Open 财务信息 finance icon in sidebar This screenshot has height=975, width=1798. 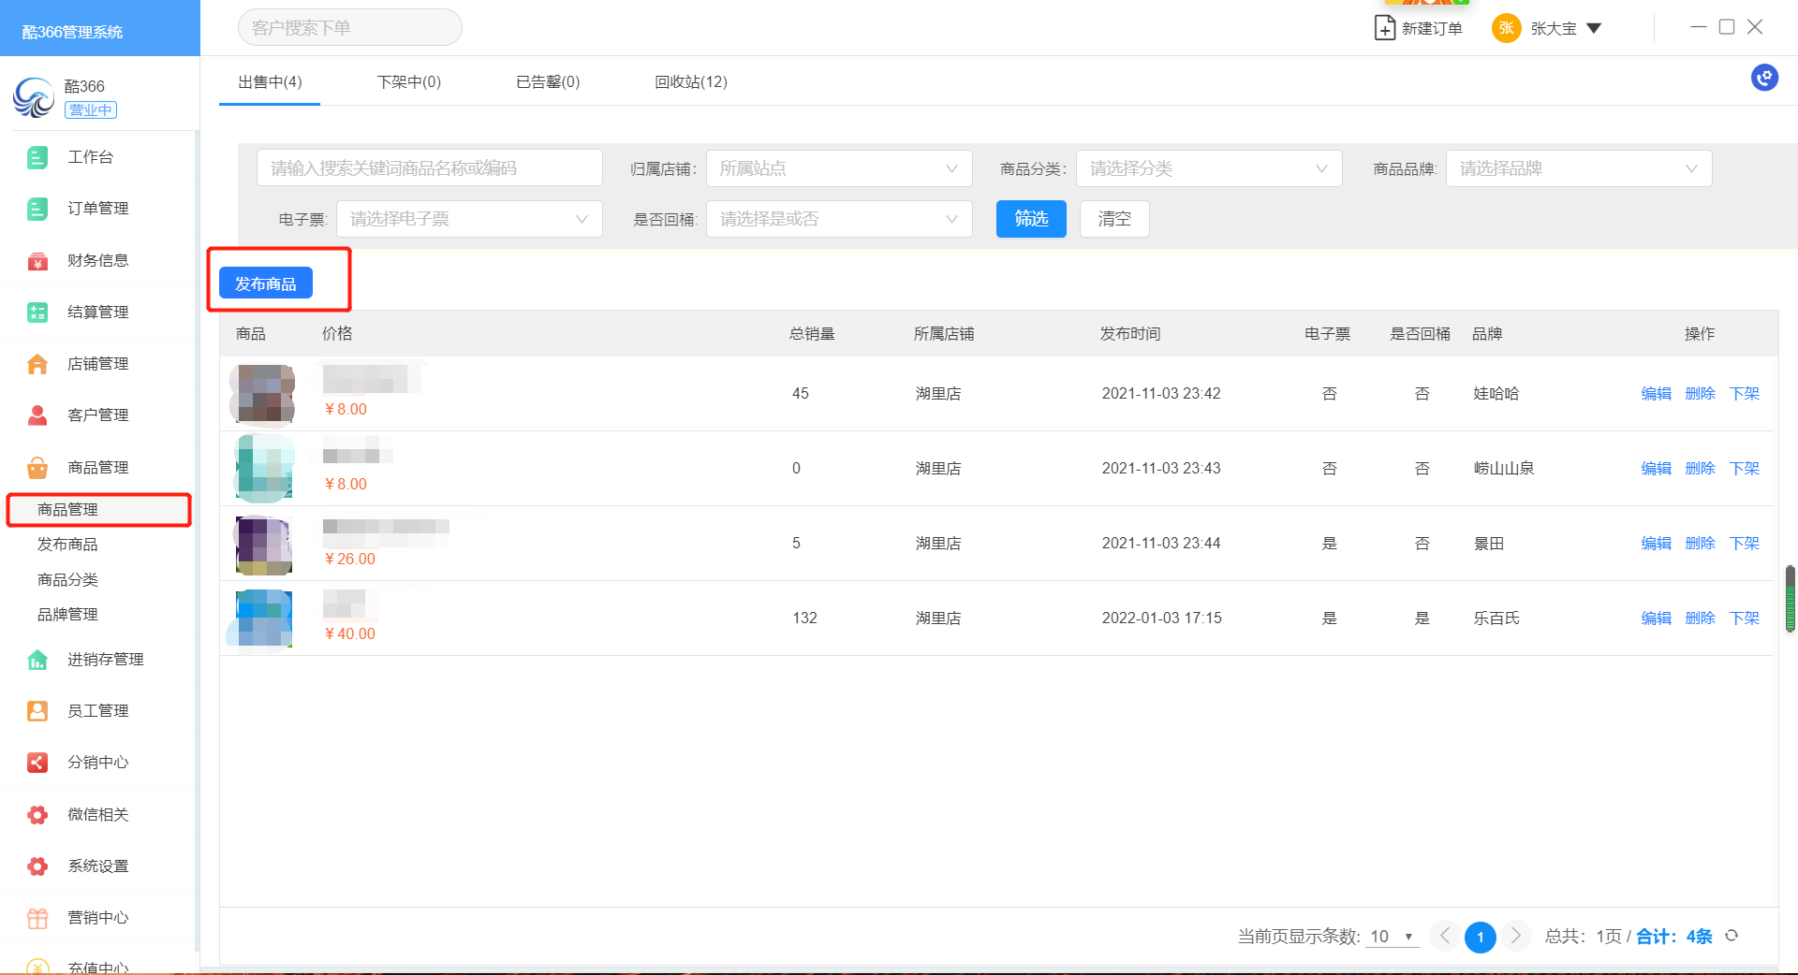pyautogui.click(x=37, y=261)
